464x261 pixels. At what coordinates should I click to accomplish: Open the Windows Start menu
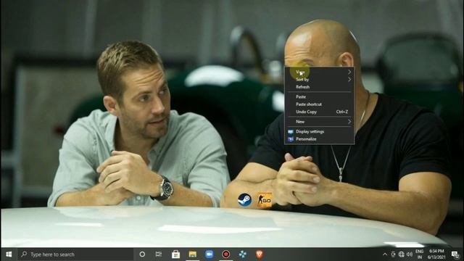coord(9,254)
